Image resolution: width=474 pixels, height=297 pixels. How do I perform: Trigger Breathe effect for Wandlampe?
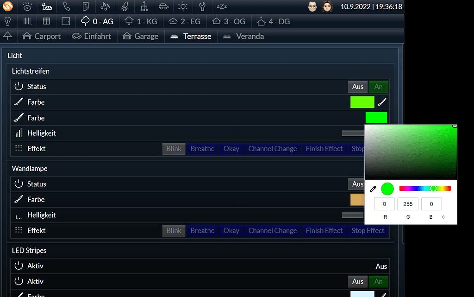203,231
